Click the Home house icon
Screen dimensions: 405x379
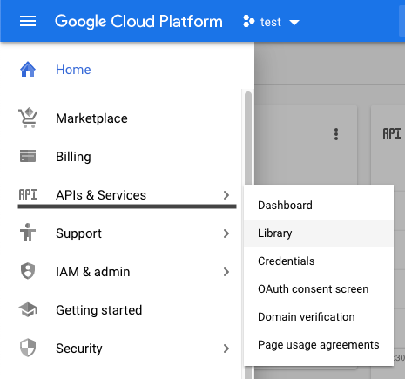click(x=28, y=70)
